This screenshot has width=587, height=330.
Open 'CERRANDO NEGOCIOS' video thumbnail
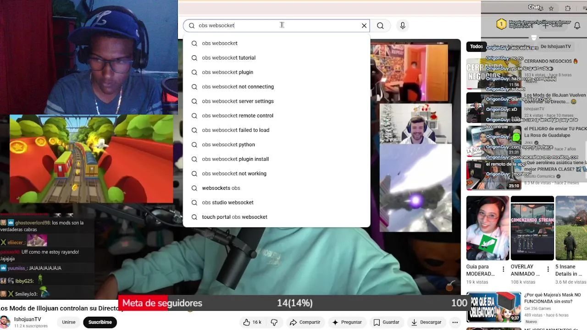coord(494,73)
